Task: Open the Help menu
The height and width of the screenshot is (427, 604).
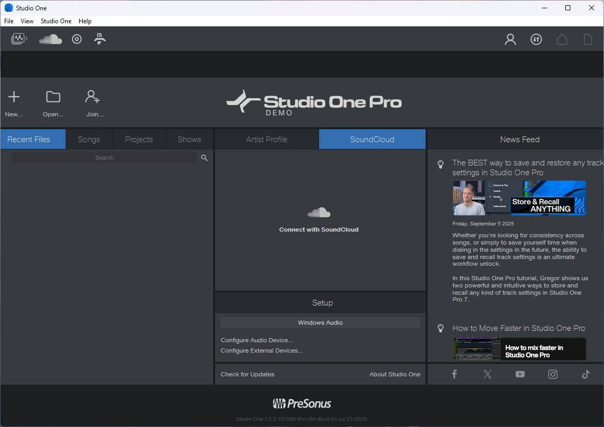Action: pos(85,21)
